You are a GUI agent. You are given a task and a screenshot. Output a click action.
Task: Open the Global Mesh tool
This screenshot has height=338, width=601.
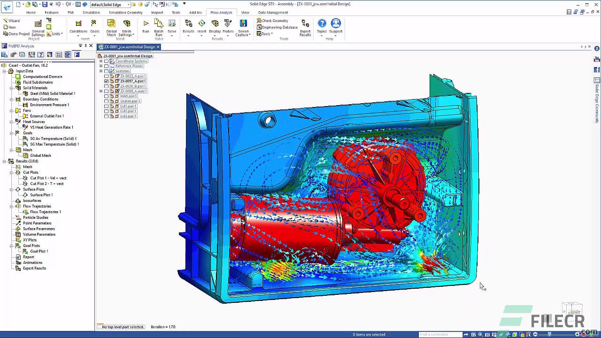[111, 27]
